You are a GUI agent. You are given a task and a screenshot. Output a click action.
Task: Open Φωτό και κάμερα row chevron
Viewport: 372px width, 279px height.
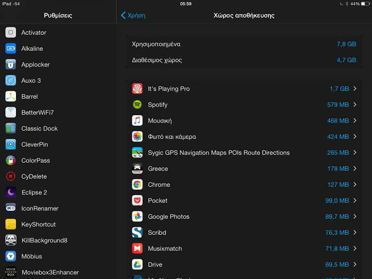point(355,137)
